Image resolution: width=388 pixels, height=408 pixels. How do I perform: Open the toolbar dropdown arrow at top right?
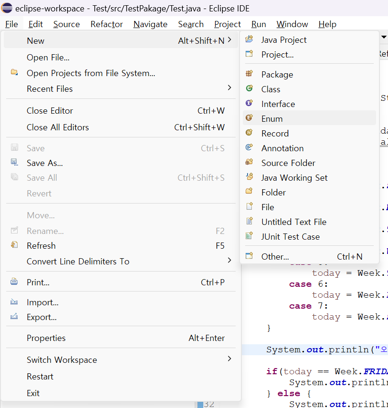384,37
